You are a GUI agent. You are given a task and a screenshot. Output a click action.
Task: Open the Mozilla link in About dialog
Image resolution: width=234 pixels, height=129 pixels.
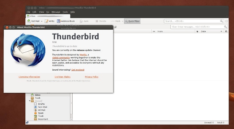click(x=83, y=55)
